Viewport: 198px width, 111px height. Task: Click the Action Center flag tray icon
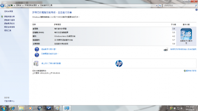click(x=175, y=108)
